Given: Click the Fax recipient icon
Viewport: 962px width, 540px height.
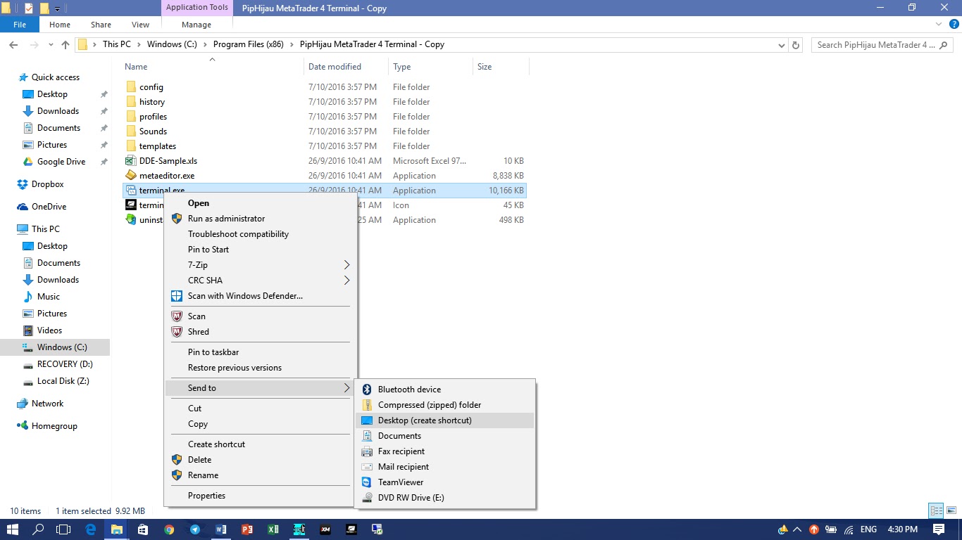Looking at the screenshot, I should [x=366, y=451].
